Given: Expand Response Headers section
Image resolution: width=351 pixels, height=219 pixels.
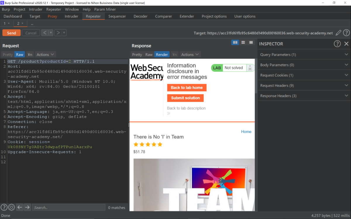Looking at the screenshot, I should (304, 96).
